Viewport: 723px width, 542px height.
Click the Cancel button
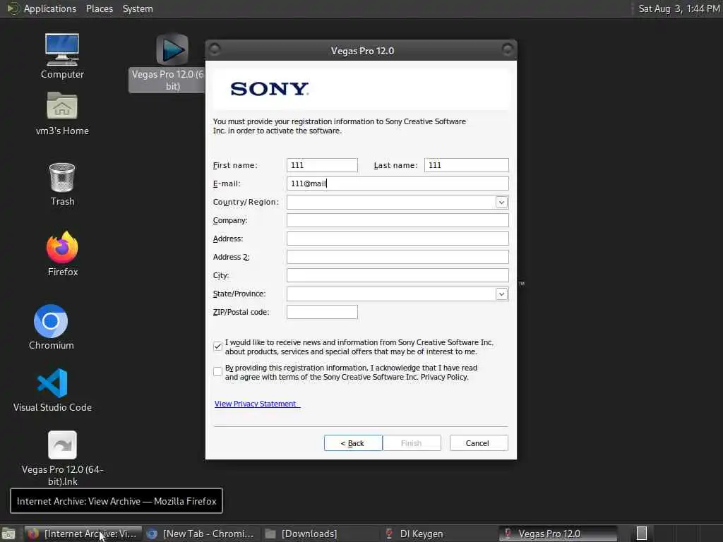pos(479,443)
